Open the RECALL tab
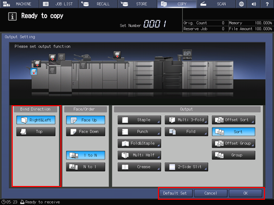 click(x=98, y=4)
